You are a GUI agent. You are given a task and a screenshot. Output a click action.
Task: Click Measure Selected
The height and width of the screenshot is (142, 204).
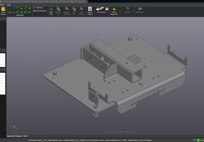pos(67,11)
